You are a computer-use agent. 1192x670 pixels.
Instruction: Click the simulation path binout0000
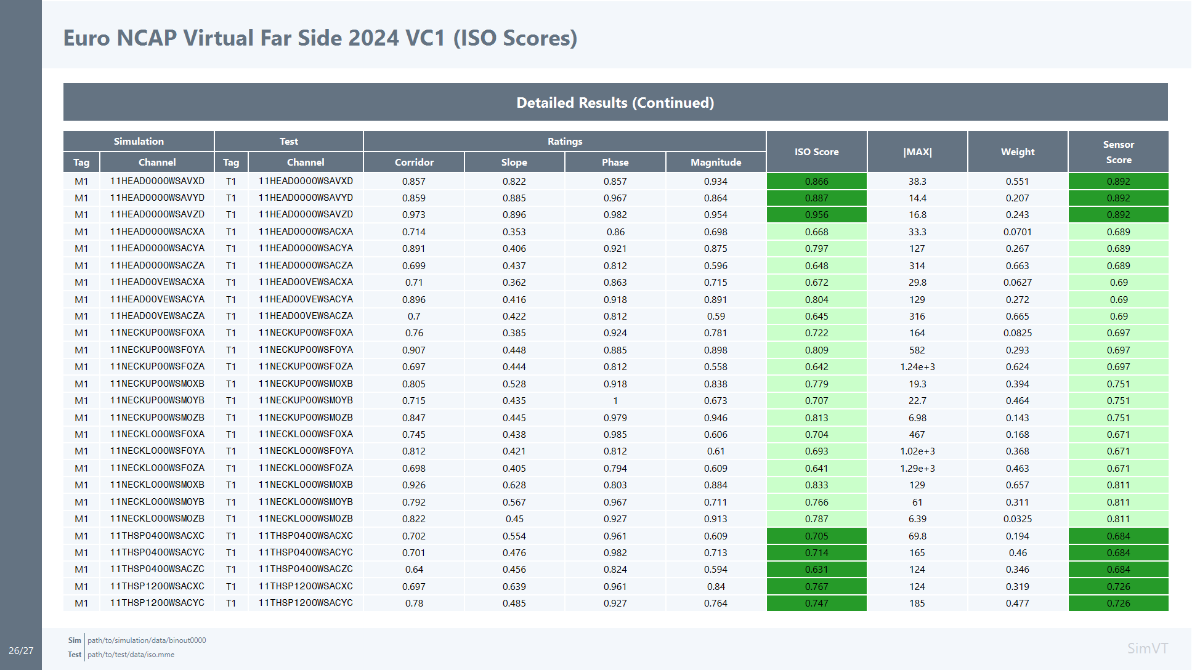tap(147, 640)
